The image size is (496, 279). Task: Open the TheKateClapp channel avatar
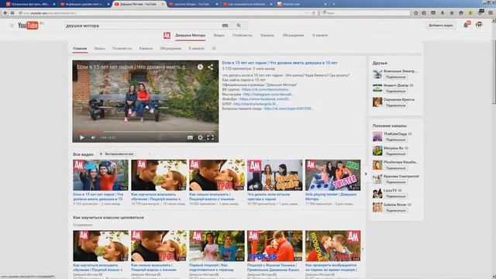pos(377,136)
